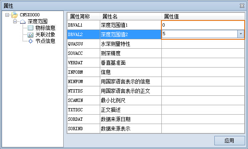Close the 属性 dialog

242,6
